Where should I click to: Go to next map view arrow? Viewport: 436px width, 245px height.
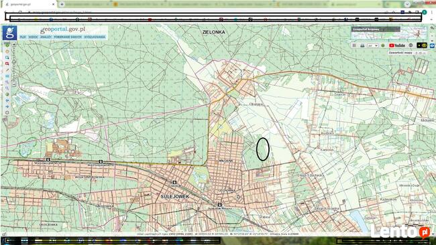7,106
